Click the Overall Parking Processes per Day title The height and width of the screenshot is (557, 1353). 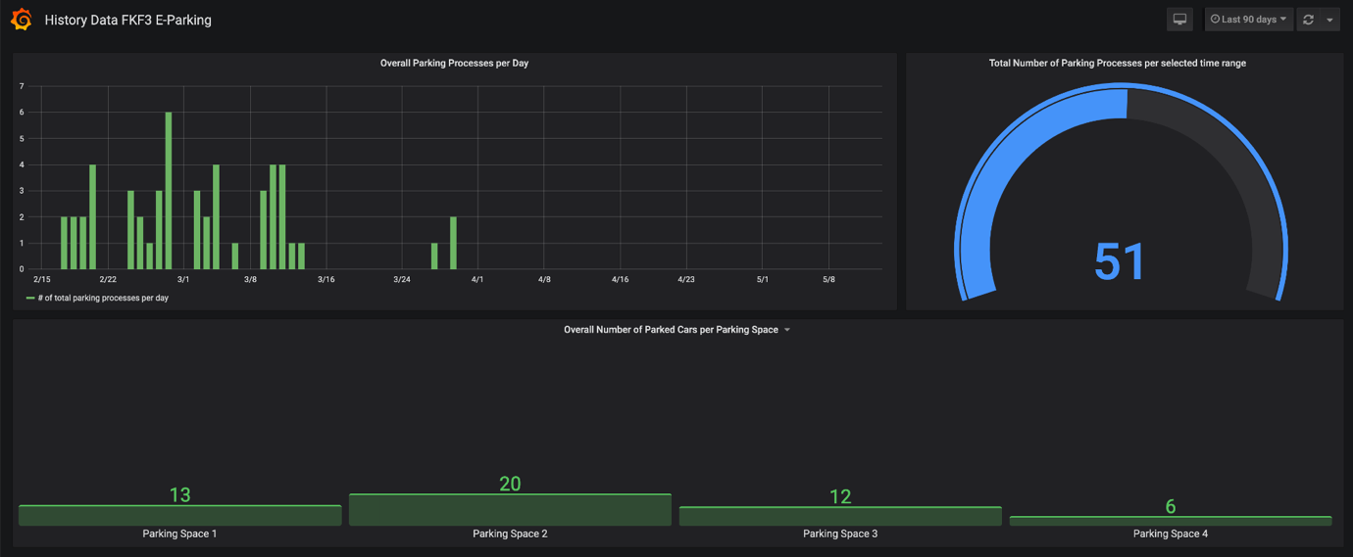click(x=454, y=63)
